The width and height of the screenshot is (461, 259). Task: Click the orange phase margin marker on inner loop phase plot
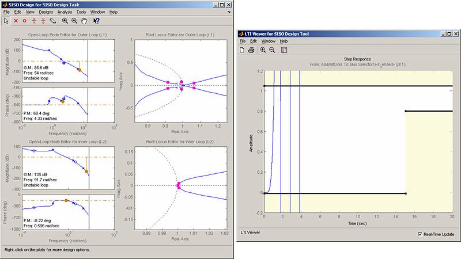(66, 200)
